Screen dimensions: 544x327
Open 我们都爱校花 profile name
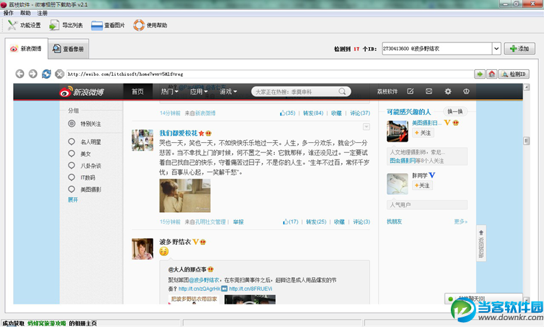(x=178, y=133)
